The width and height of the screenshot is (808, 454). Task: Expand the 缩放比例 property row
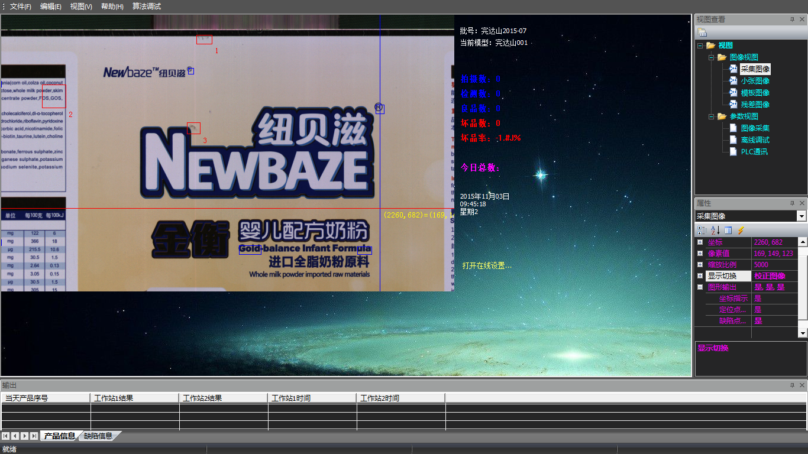click(700, 265)
